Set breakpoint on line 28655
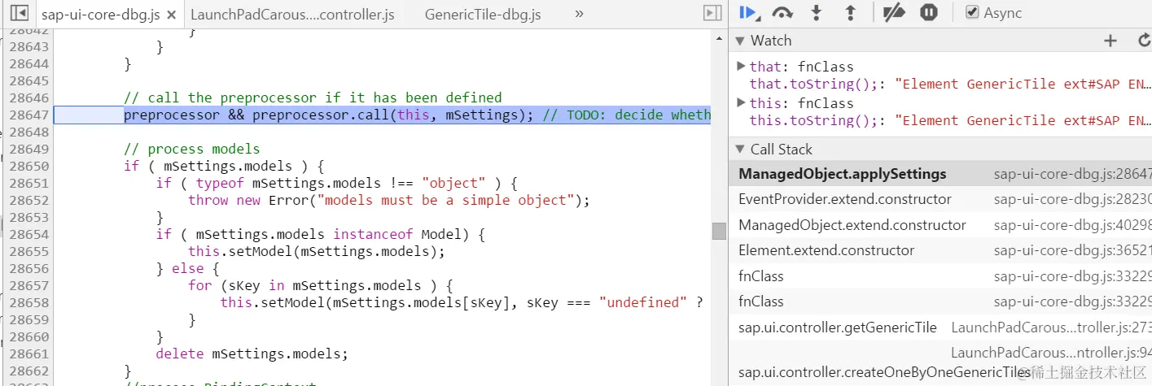 point(29,251)
